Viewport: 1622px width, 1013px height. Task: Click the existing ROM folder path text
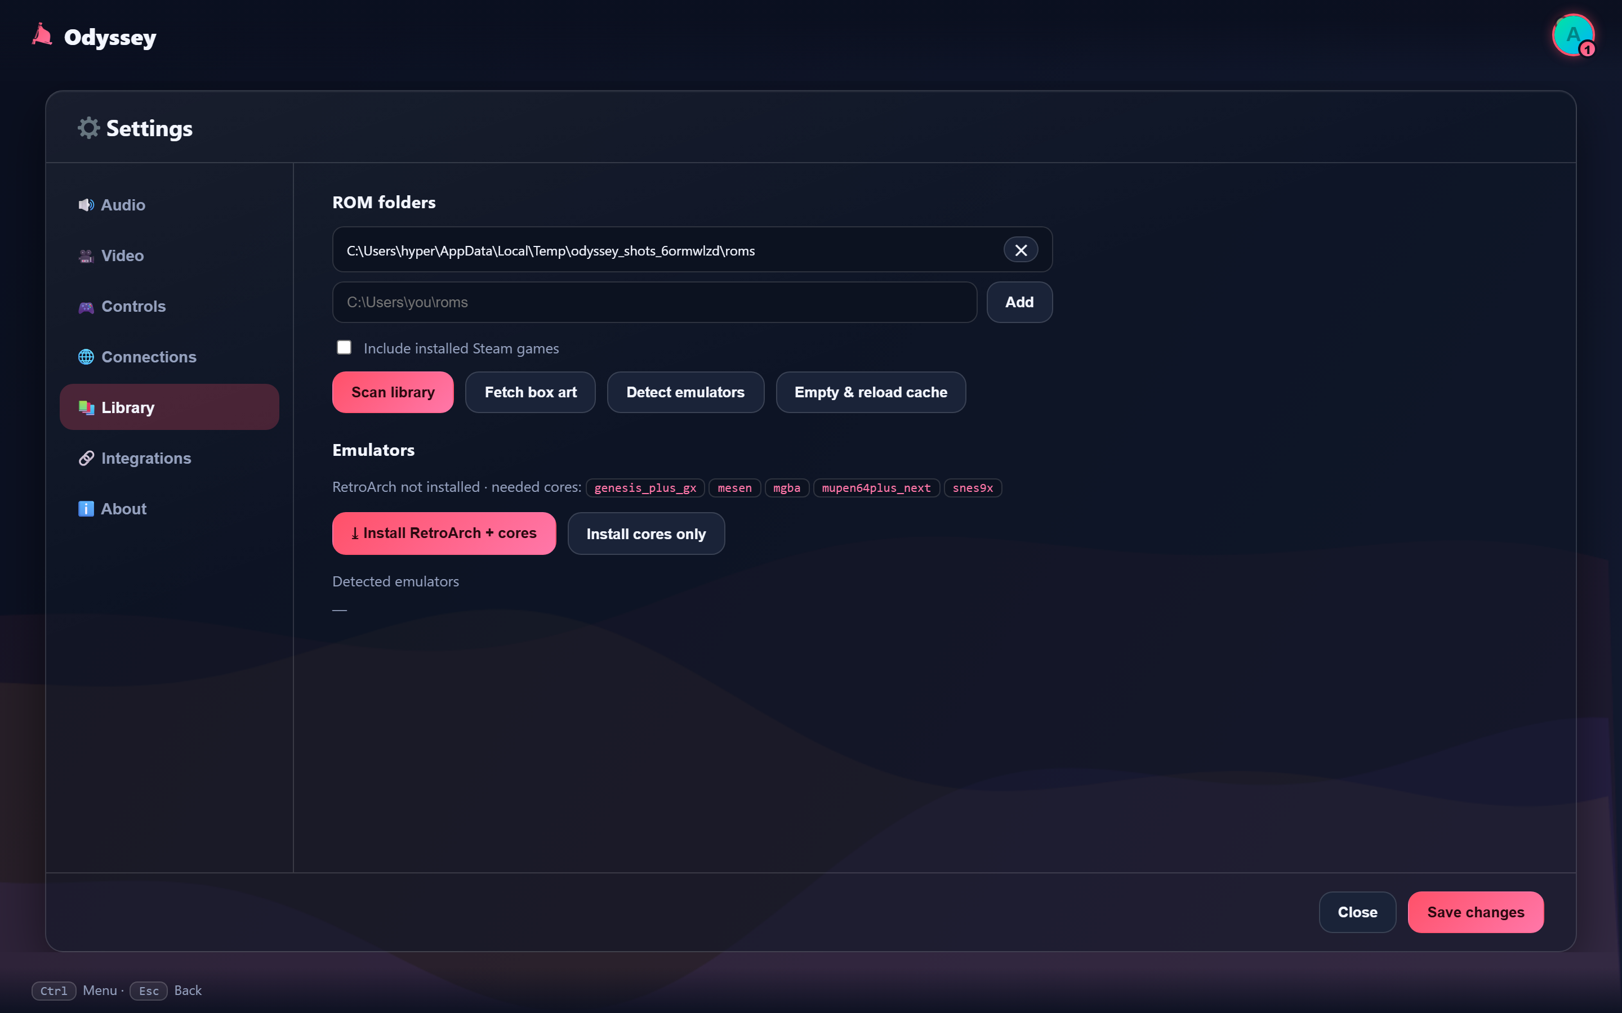(550, 250)
